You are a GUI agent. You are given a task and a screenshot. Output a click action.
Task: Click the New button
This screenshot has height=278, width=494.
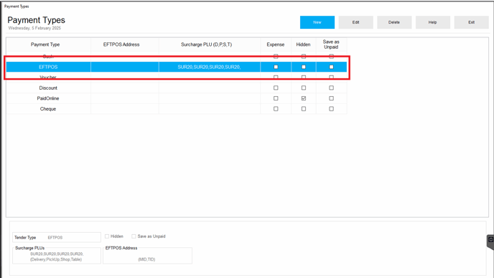(317, 22)
